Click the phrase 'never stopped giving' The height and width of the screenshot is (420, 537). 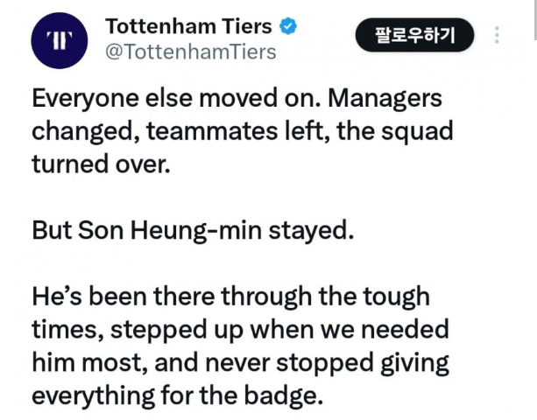(327, 363)
